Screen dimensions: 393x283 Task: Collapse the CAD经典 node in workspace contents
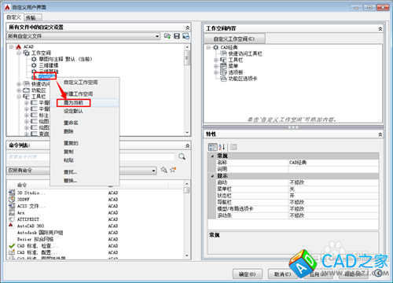208,47
